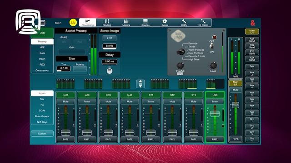The image size is (291, 163).
Task: Click the USB channel fader handle
Action: click(215, 114)
